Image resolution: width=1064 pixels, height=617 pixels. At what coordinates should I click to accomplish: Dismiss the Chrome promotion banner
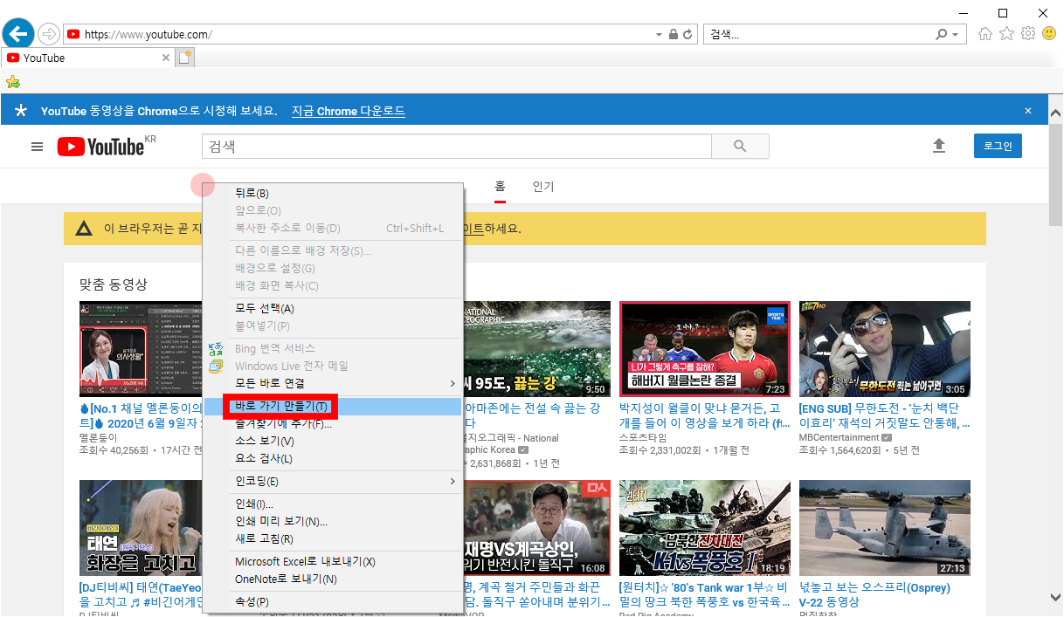(x=1028, y=111)
